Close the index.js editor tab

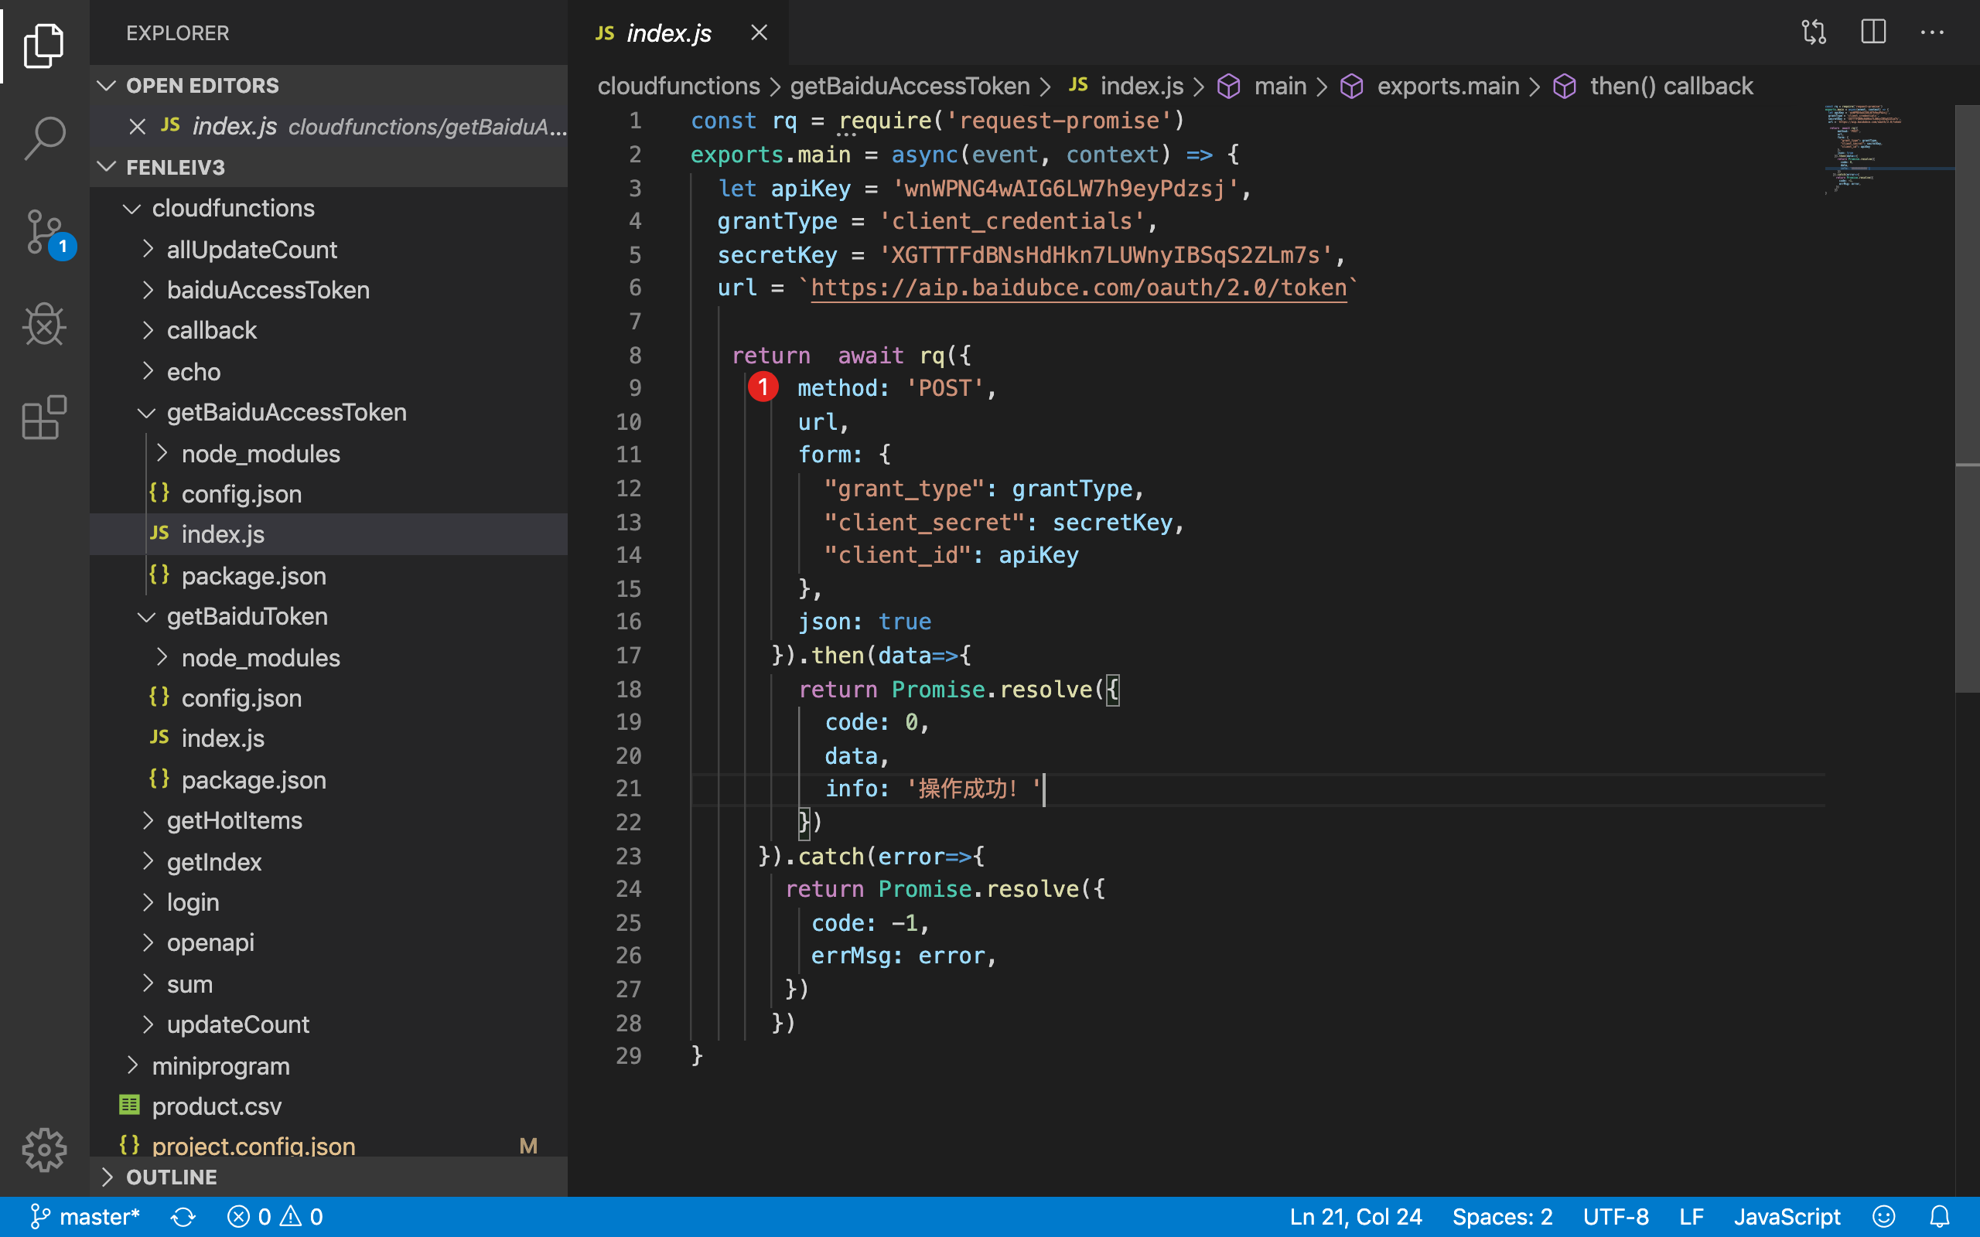point(759,32)
